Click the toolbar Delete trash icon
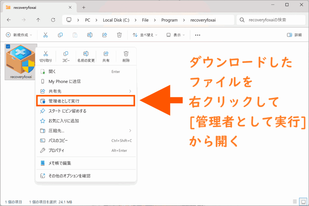The height and width of the screenshot is (206, 309). coord(119,35)
